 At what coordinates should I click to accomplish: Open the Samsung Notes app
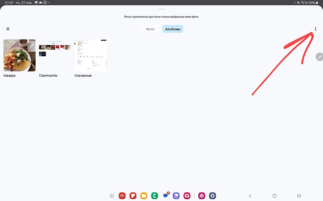point(133,196)
